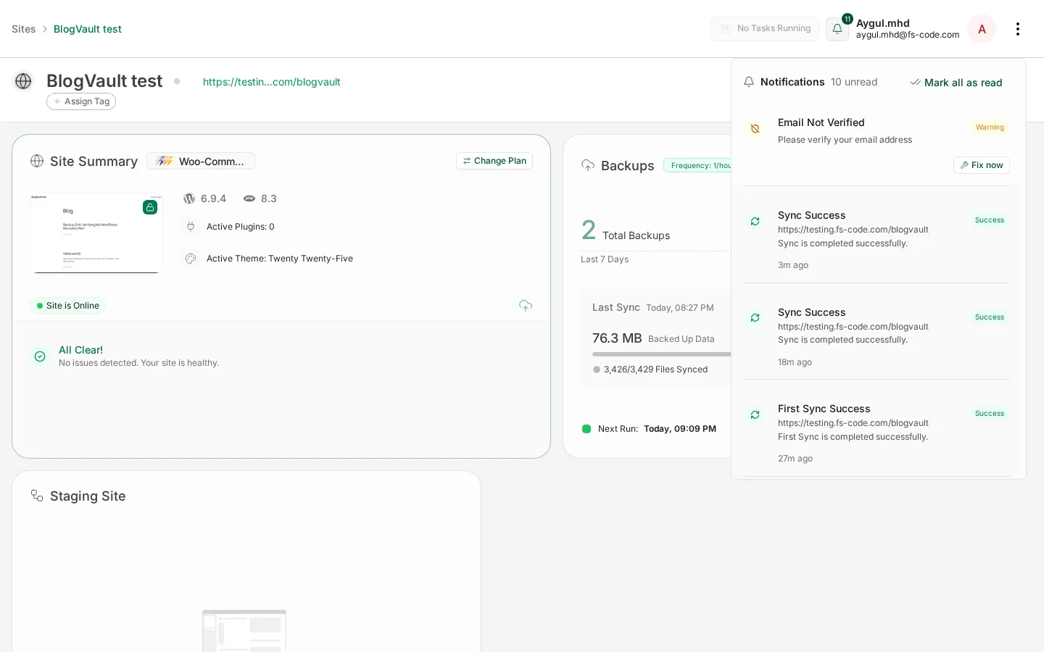
Task: Click the Backups cloud icon
Action: (x=588, y=166)
